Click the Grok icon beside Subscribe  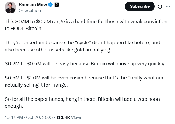pyautogui.click(x=160, y=6)
